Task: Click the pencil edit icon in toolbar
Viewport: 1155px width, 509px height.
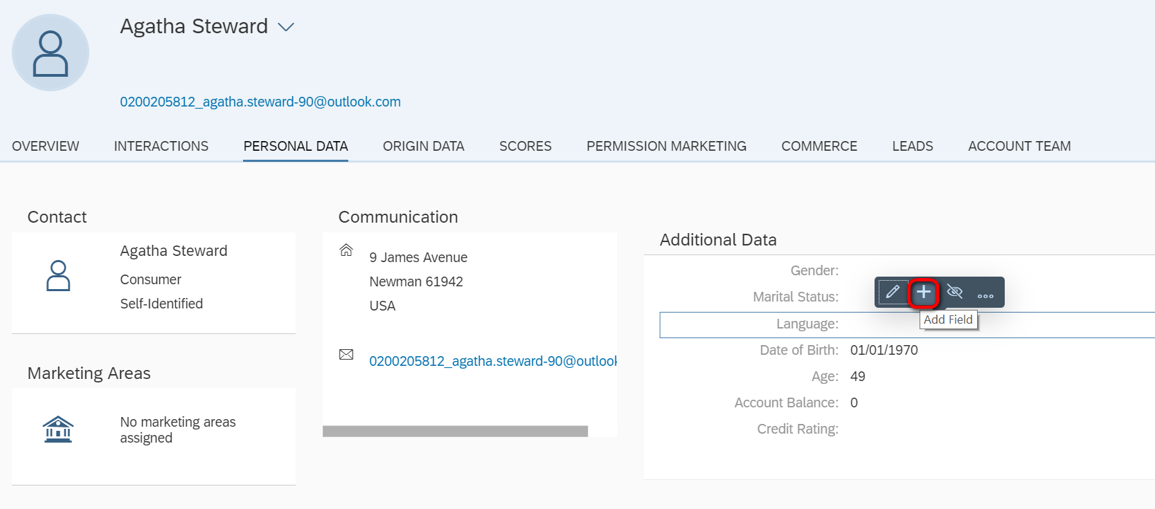Action: 893,293
